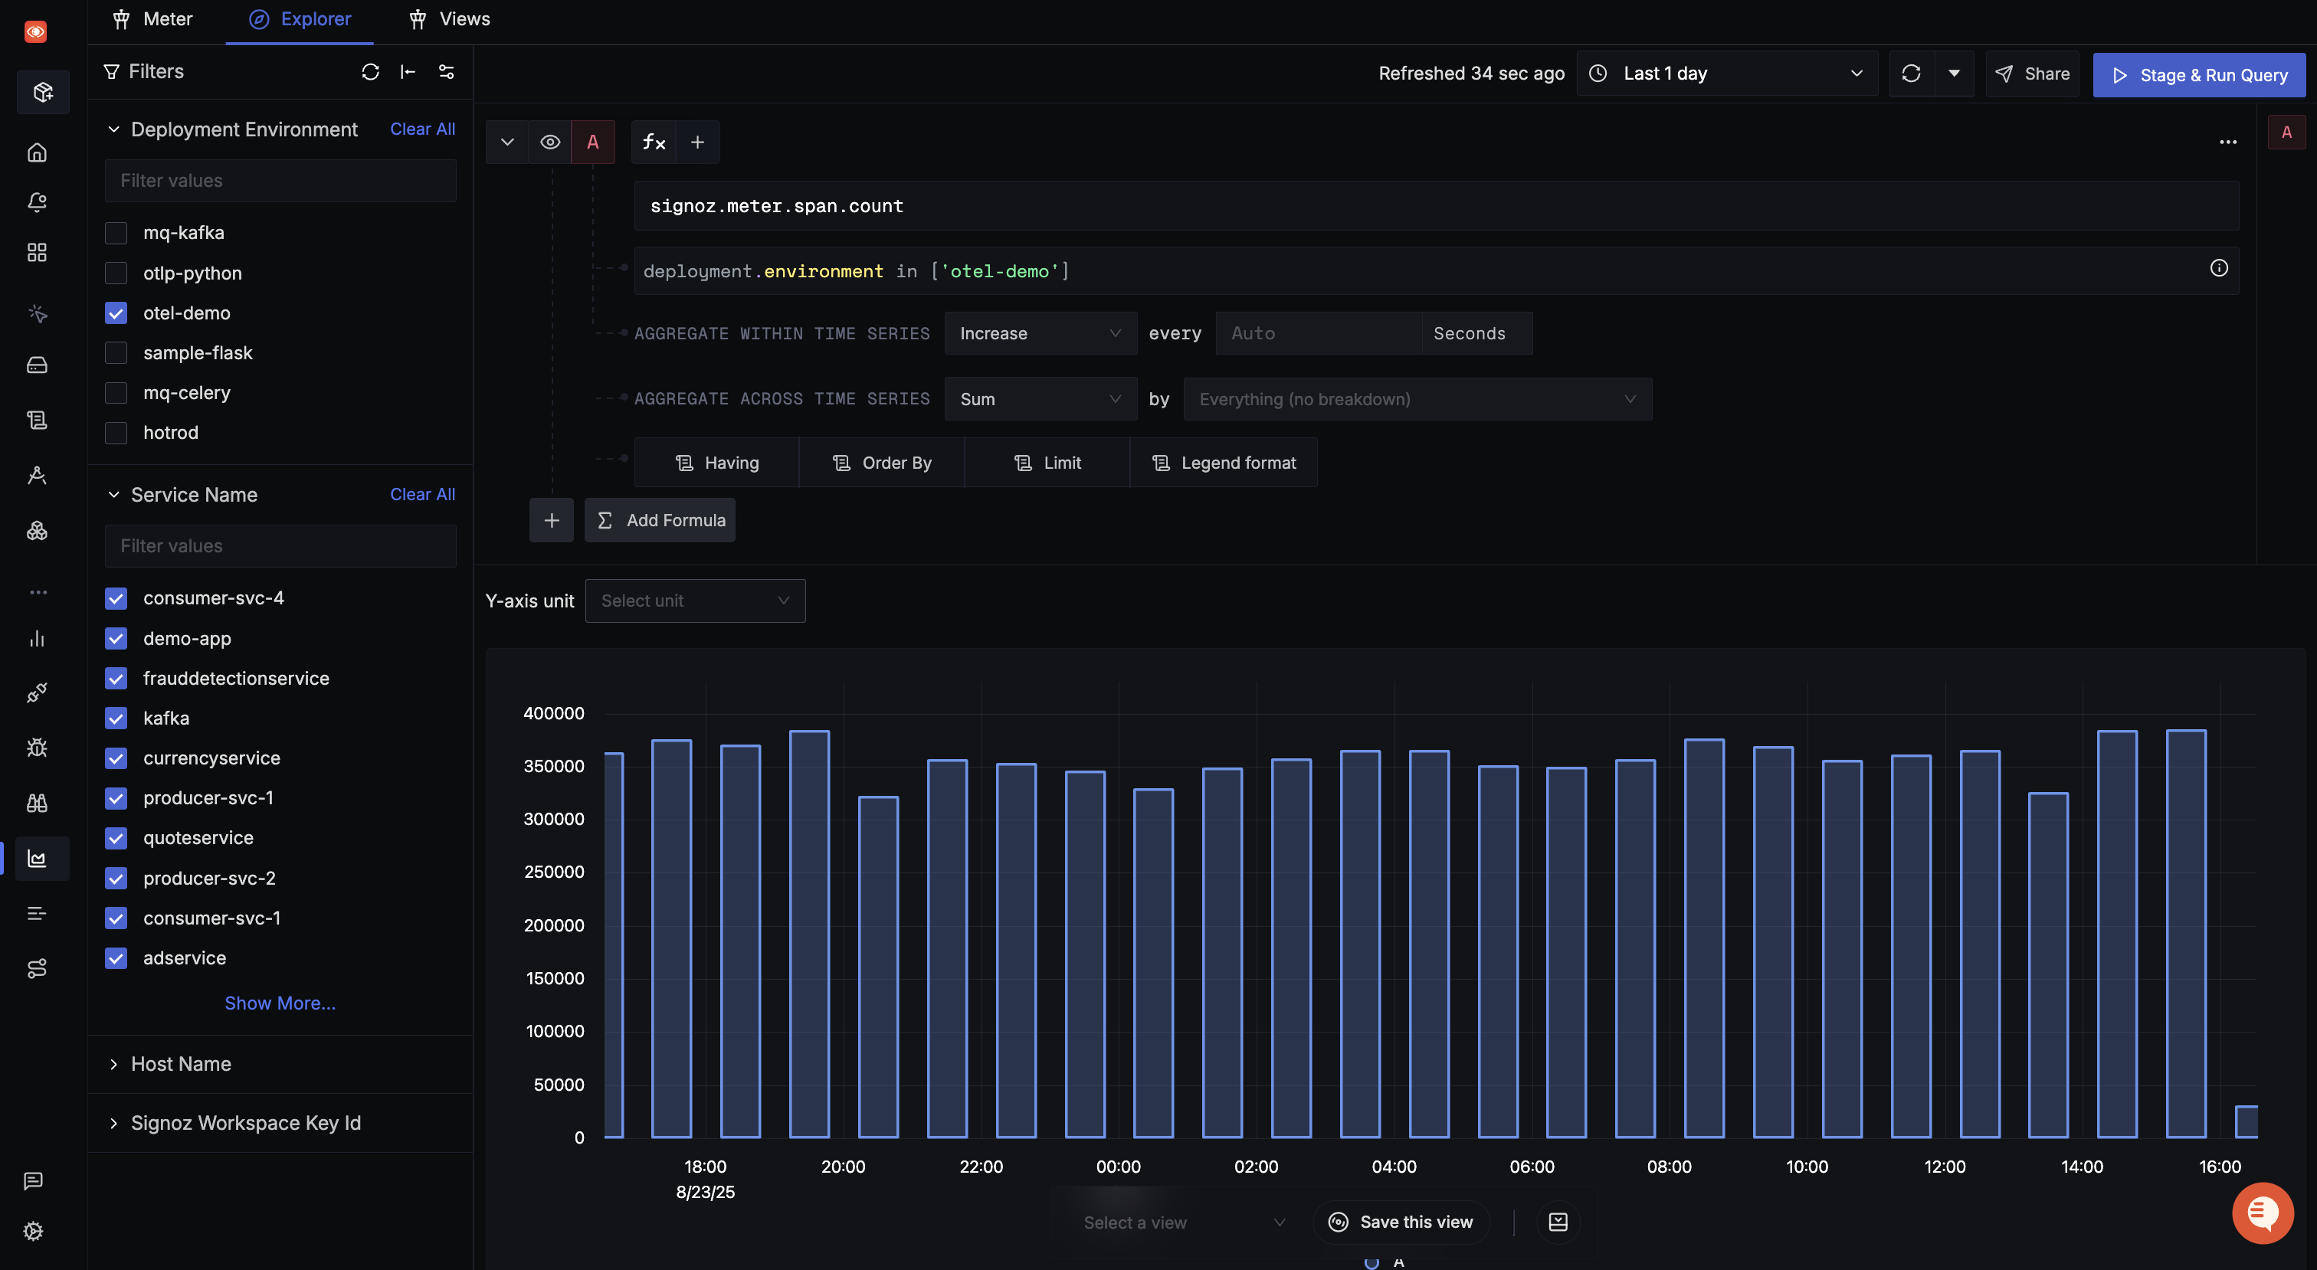
Task: Uncheck the kafka checkbox
Action: coord(116,718)
